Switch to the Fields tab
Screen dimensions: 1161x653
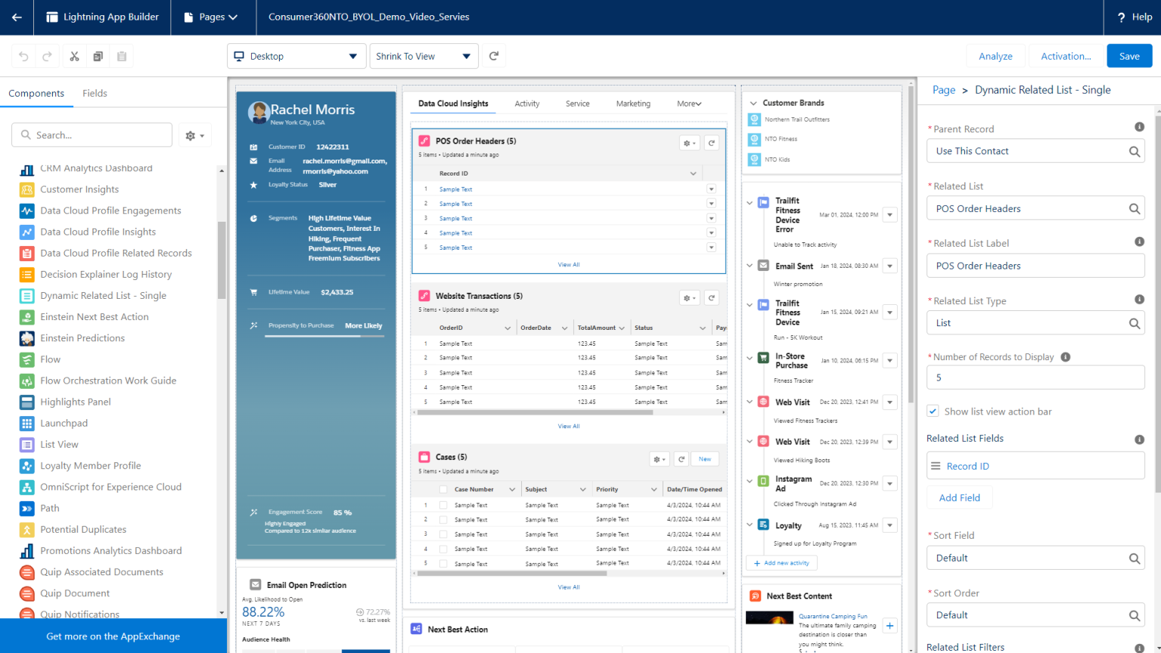95,93
